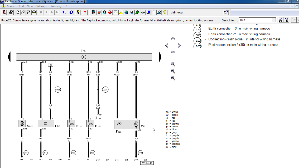Image resolution: width=299 pixels, height=168 pixels.
Task: Open the Settings menu
Action: 41,6
